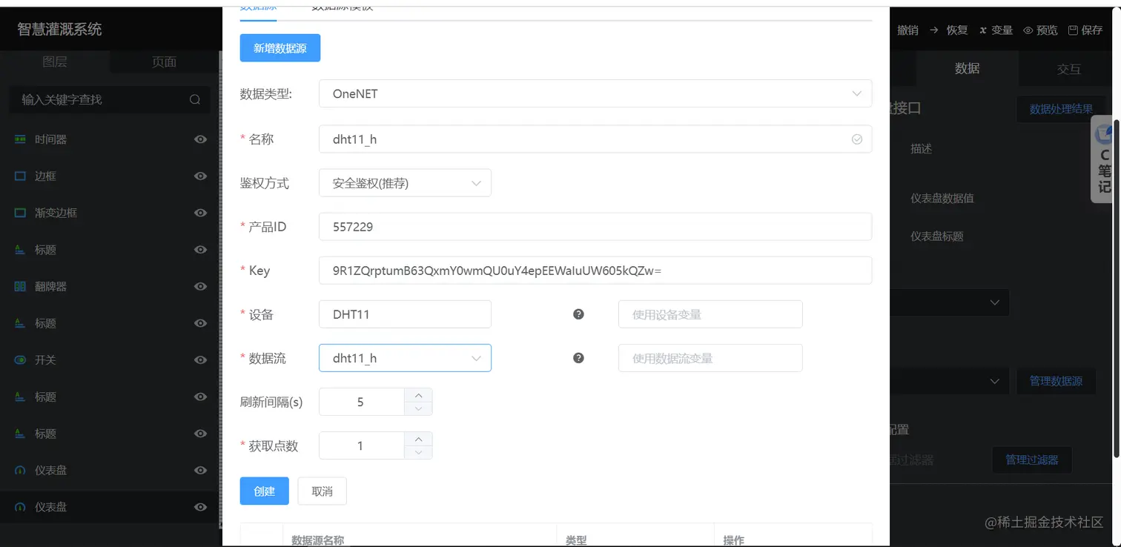Open the 数据流 dht11_h dropdown
1121x547 pixels.
pos(405,358)
